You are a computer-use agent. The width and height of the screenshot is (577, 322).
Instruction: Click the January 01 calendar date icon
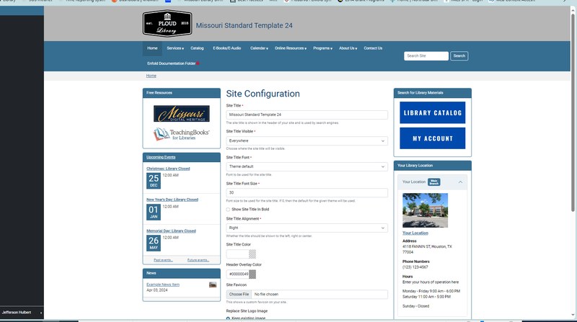[153, 211]
